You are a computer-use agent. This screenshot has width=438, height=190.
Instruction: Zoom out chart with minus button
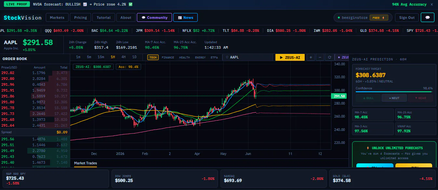(320, 57)
